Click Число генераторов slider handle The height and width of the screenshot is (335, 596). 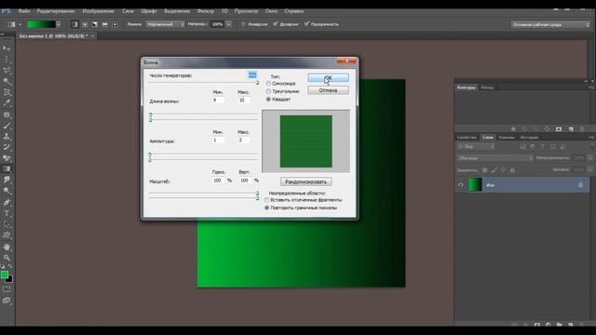(257, 83)
